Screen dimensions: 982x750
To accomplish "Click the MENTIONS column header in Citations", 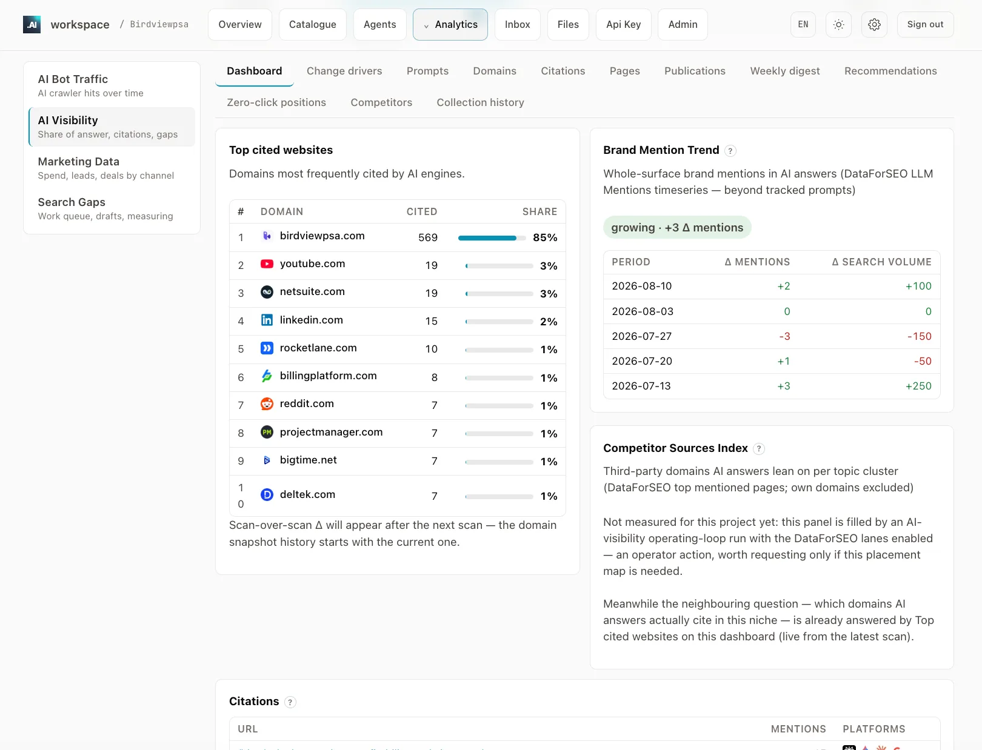I will 798,729.
